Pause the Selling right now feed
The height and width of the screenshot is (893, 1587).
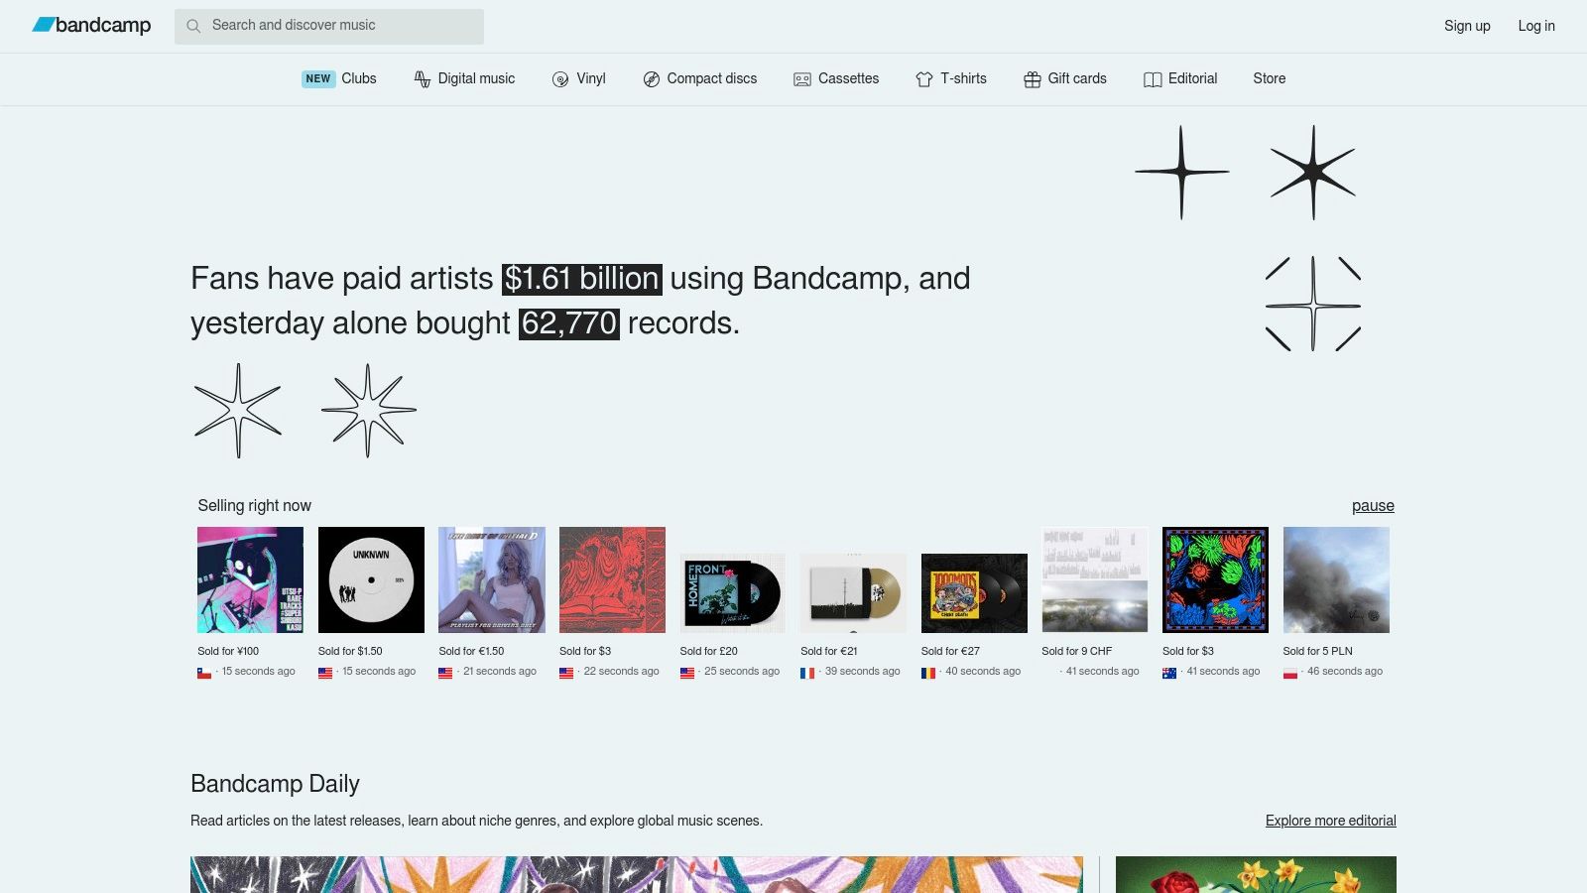1373,505
